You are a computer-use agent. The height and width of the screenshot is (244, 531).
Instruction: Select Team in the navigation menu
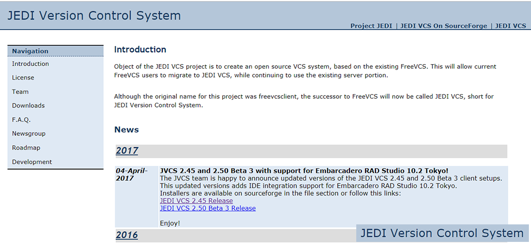[x=21, y=92]
